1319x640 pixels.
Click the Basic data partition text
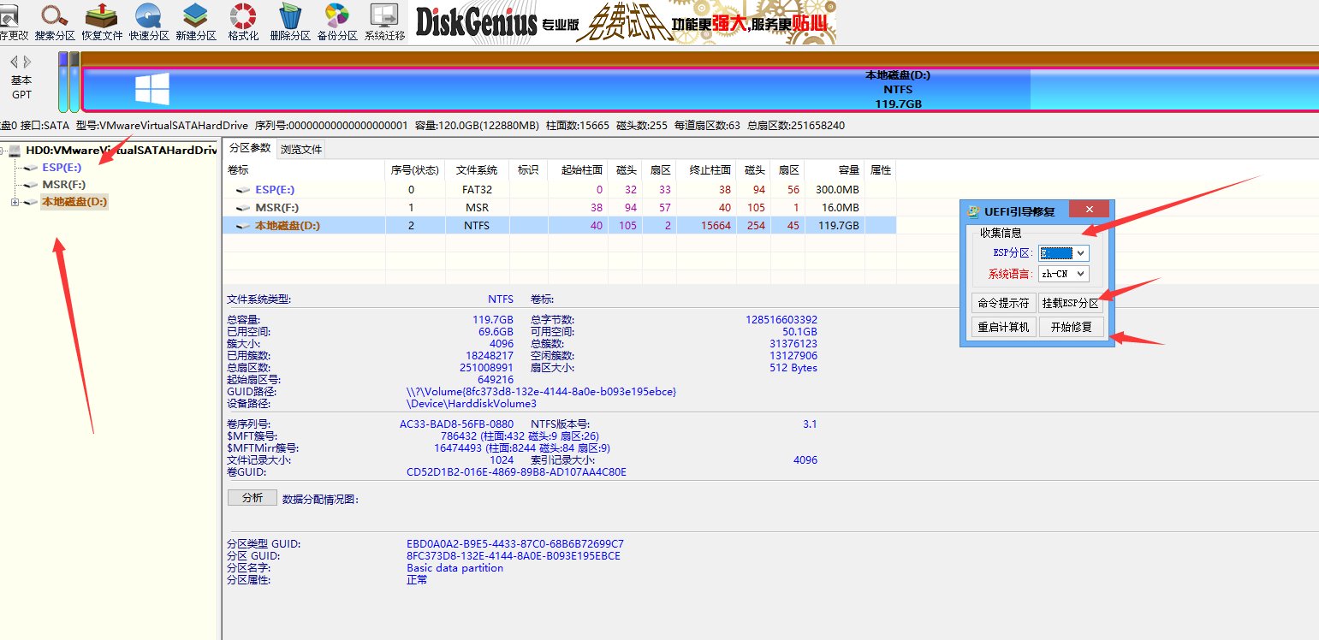pos(455,568)
